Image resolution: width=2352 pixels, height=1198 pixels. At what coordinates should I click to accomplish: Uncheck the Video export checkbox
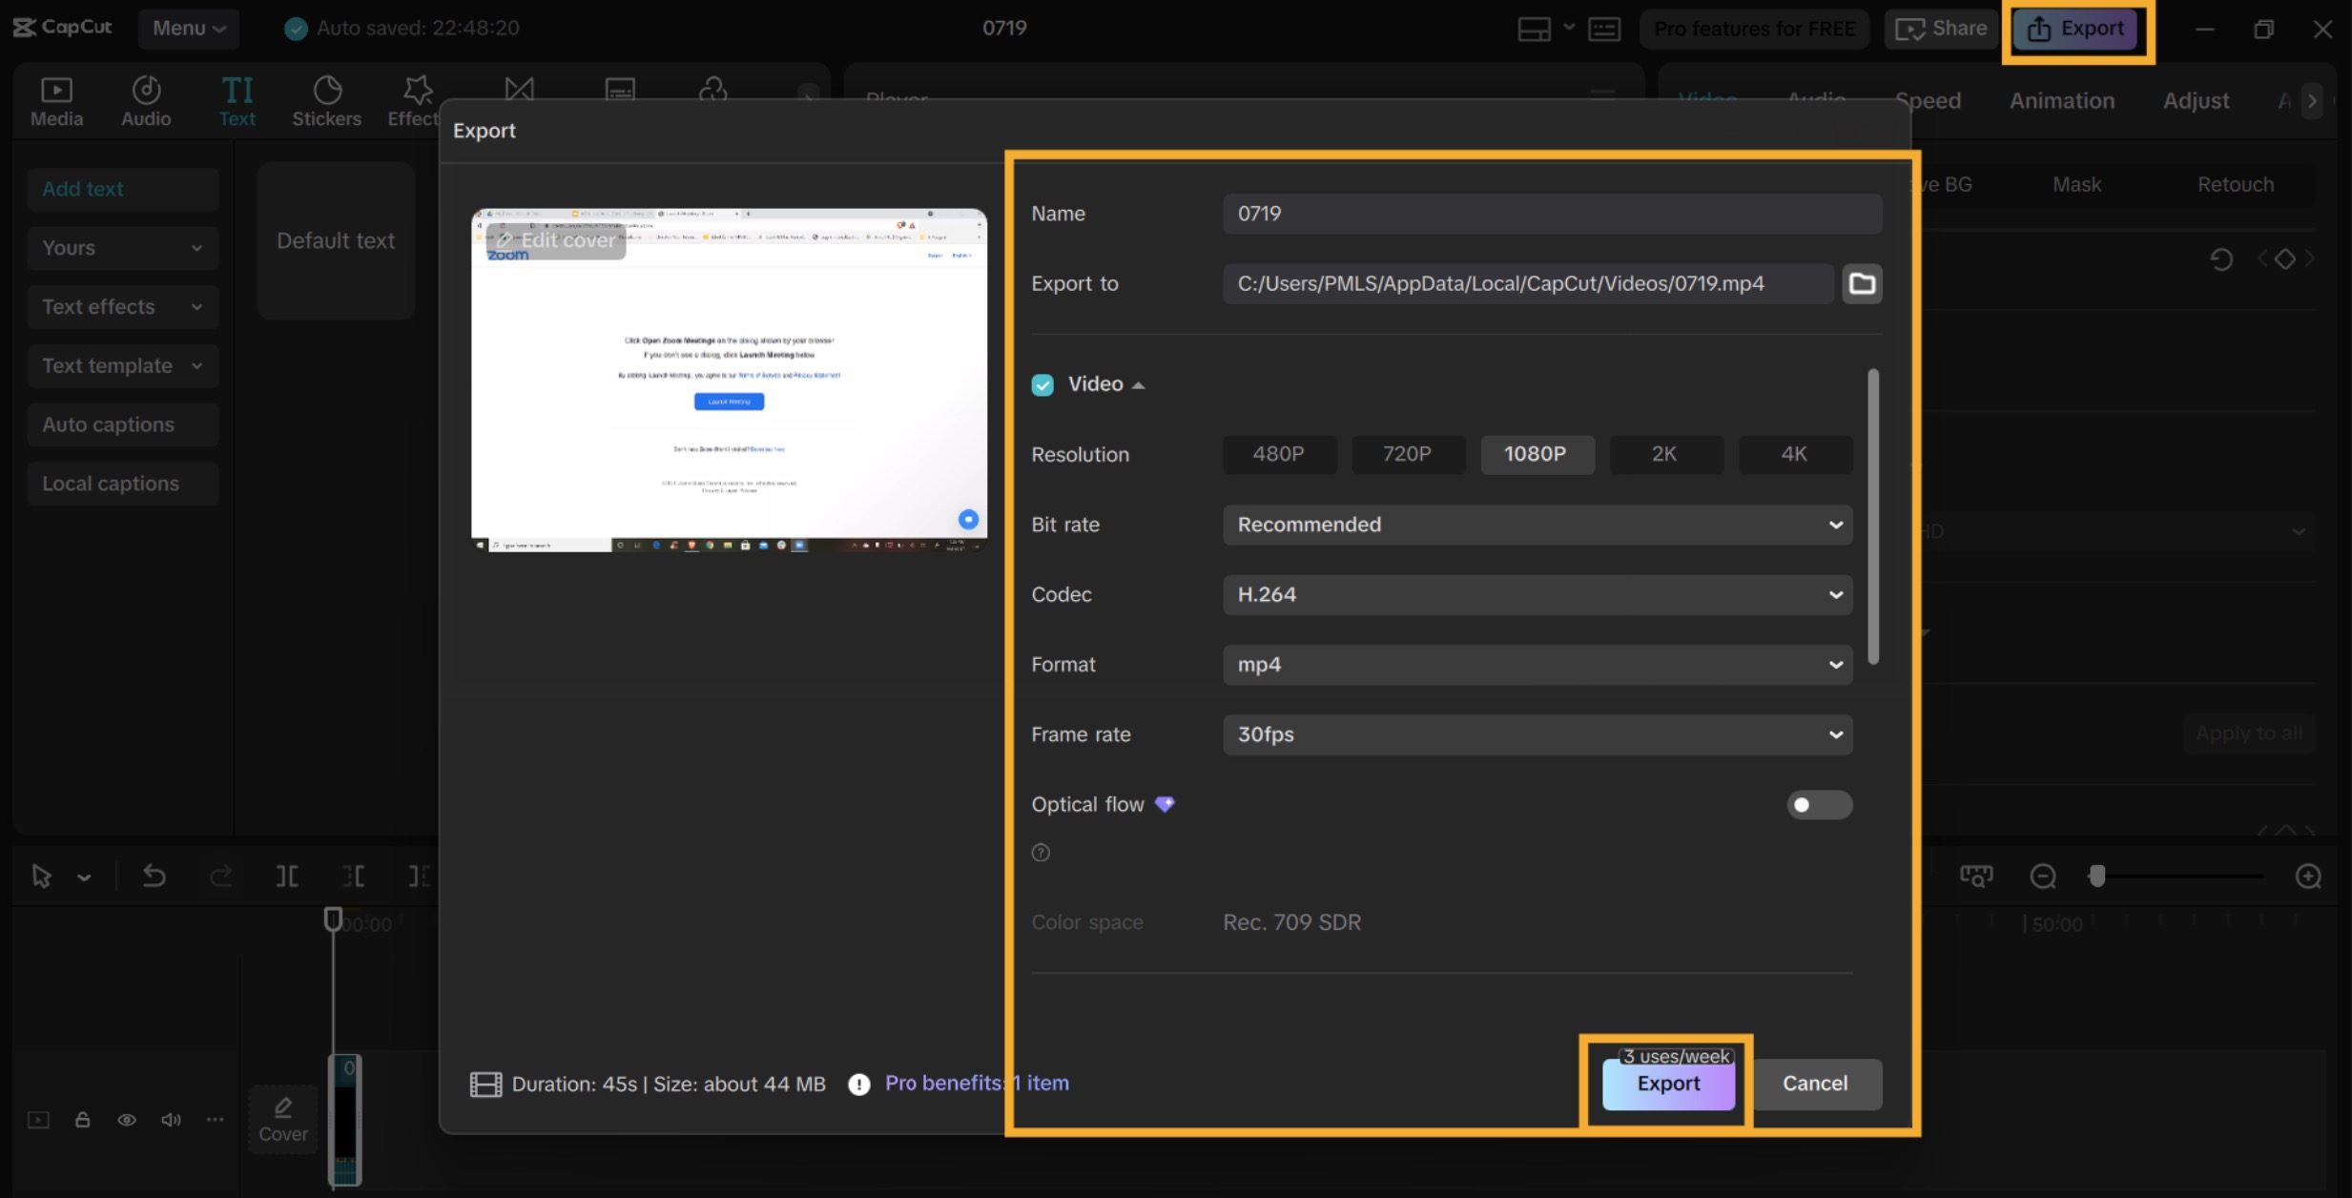pyautogui.click(x=1042, y=384)
